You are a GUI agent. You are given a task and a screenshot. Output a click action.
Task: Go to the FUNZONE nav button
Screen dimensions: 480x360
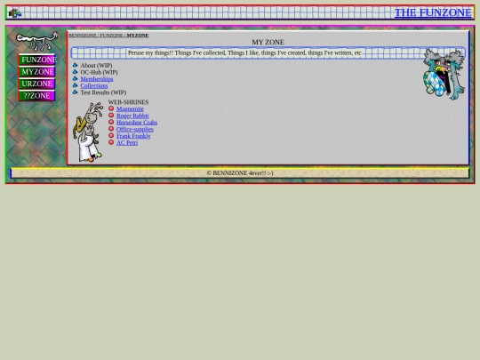(36, 60)
